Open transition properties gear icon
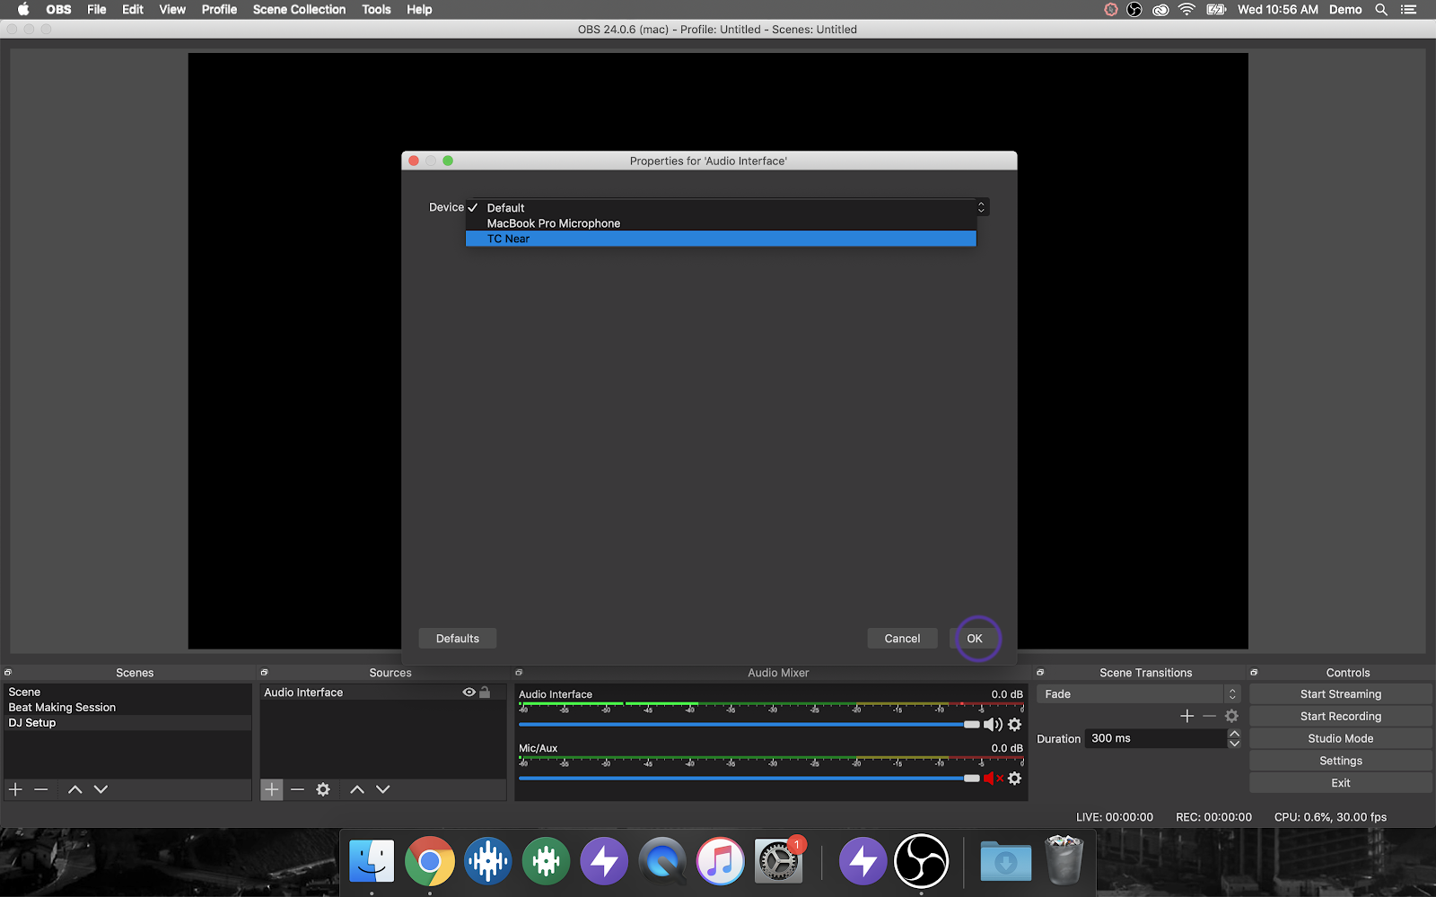 pyautogui.click(x=1232, y=716)
